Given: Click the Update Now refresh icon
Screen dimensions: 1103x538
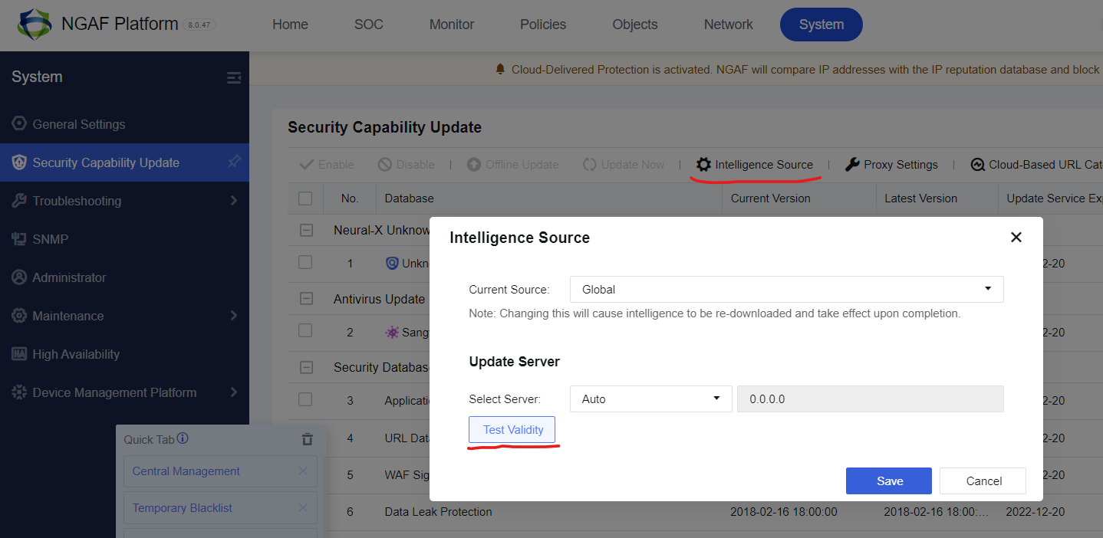Looking at the screenshot, I should coord(590,165).
